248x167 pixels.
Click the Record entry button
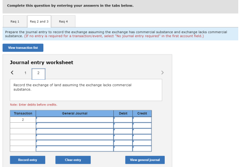click(x=27, y=160)
